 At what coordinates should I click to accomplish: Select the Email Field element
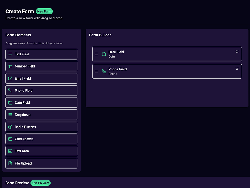42,78
